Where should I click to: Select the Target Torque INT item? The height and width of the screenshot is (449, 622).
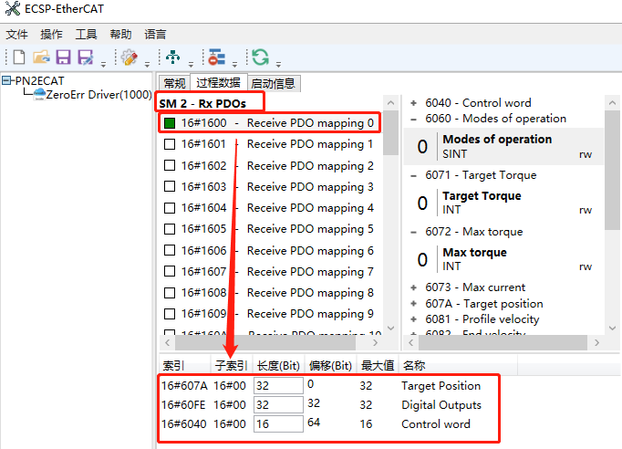tap(503, 203)
